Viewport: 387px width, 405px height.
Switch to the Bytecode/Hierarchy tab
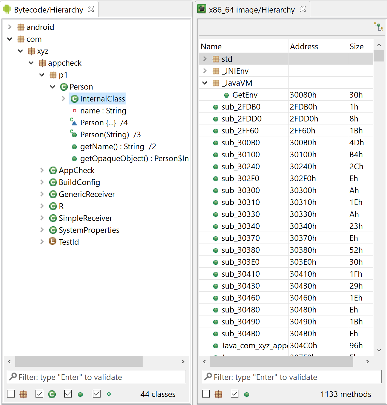[x=49, y=10]
